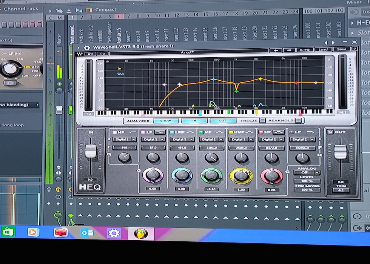Switch to the previous plugin with the left arrow
Screen dimensions: 370x264
pos(326,43)
